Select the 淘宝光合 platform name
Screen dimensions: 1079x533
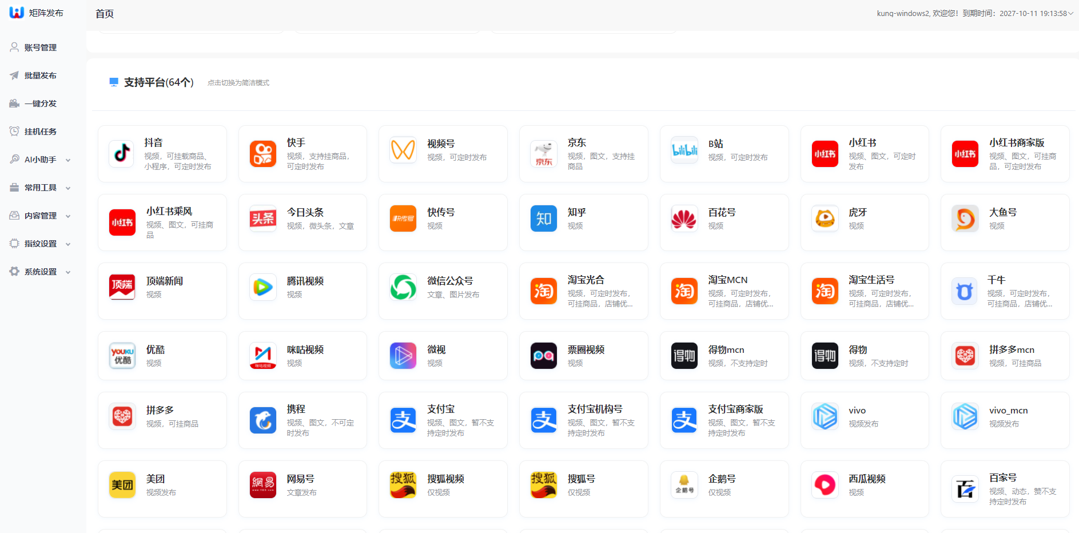coord(586,280)
